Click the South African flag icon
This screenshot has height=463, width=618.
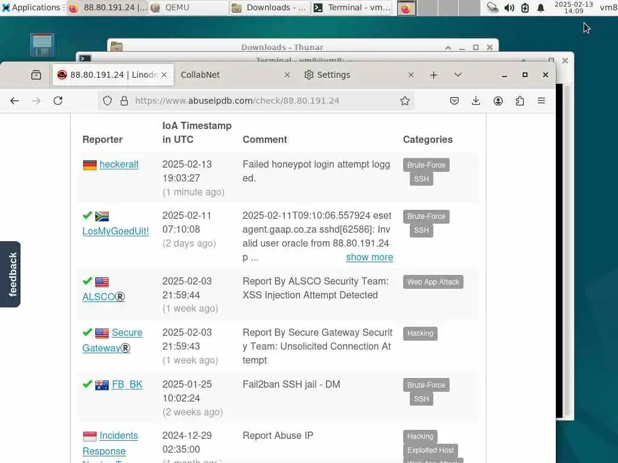(x=102, y=216)
